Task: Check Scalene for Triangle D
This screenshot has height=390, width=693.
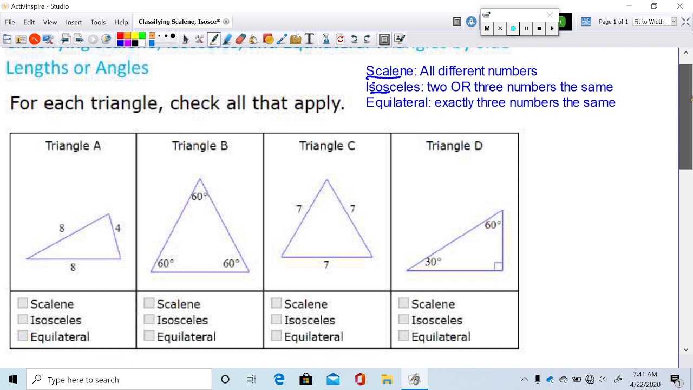Action: point(404,303)
